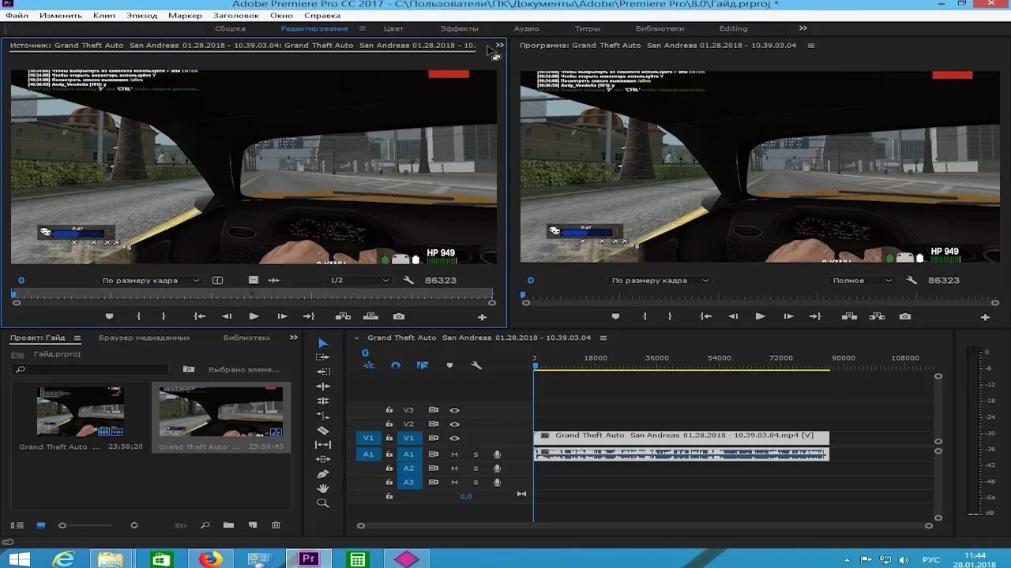This screenshot has height=568, width=1011.
Task: Open Program playback resolution 'Полное' dropdown
Action: [x=863, y=280]
